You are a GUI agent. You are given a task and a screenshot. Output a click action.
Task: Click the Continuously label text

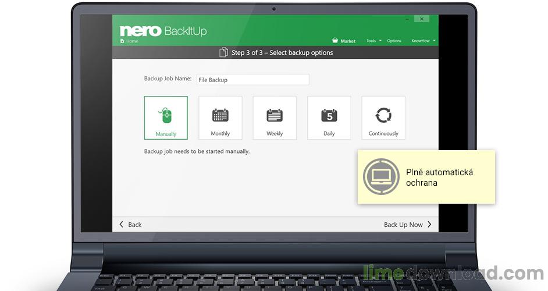pyautogui.click(x=383, y=133)
